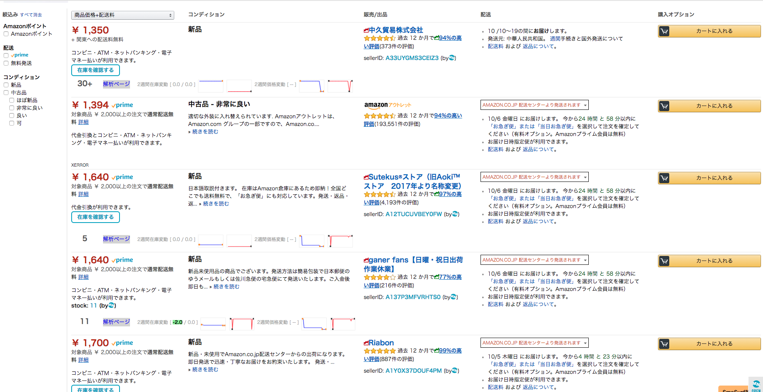This screenshot has width=763, height=392.
Task: Tick the ほぼ新品 condition checkbox
Action: click(12, 100)
